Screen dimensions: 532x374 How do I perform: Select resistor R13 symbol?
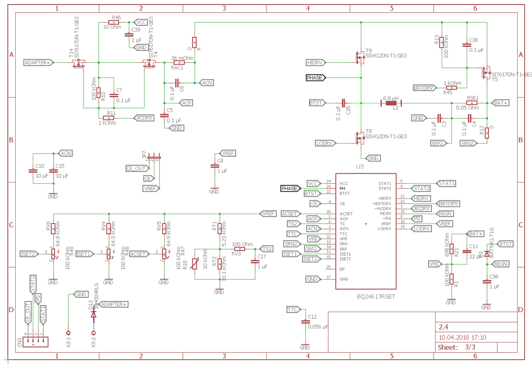[441, 42]
